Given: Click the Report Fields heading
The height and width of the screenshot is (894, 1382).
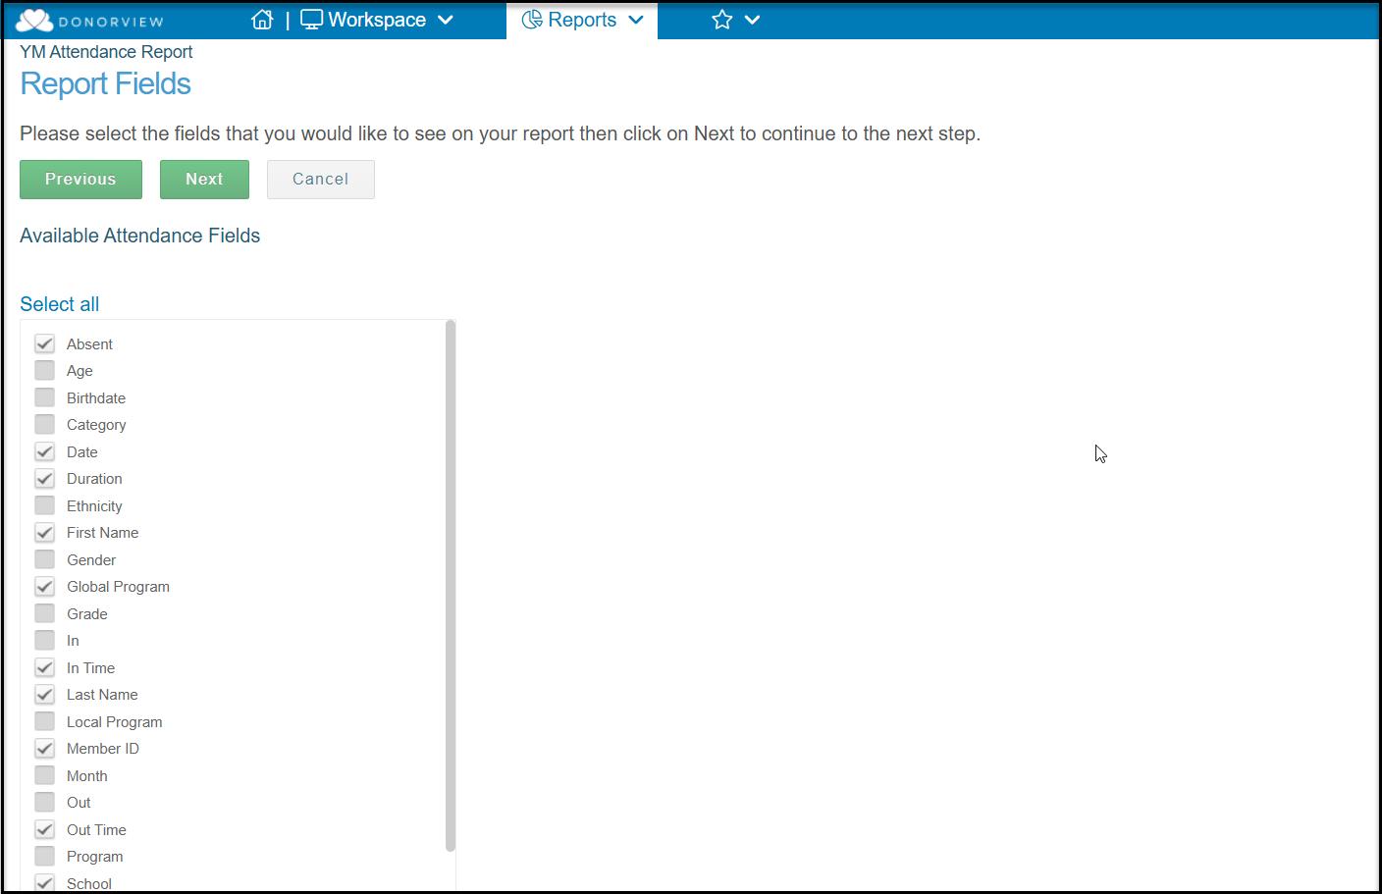Looking at the screenshot, I should [105, 84].
